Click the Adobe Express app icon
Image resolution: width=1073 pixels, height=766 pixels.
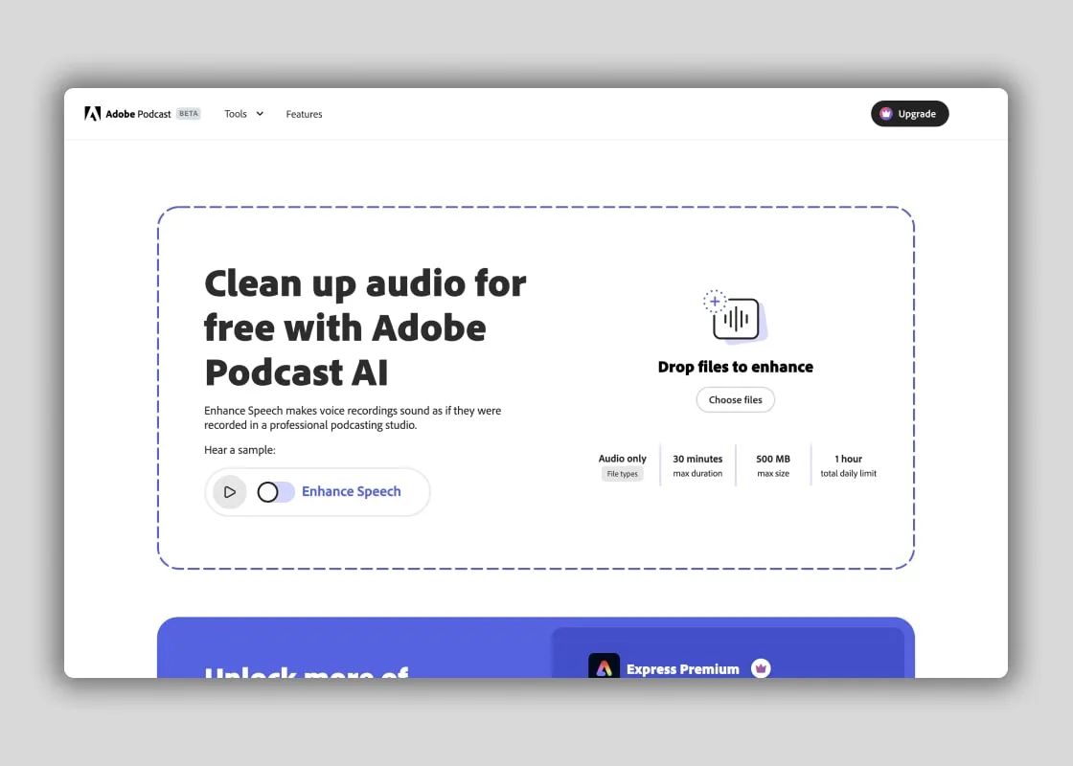(604, 665)
